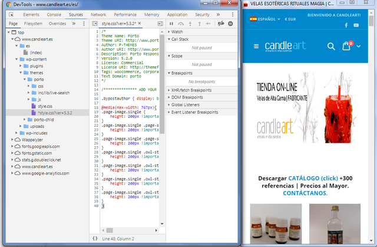This screenshot has width=377, height=247.
Task: Open the Security tab
Action: [202, 14]
